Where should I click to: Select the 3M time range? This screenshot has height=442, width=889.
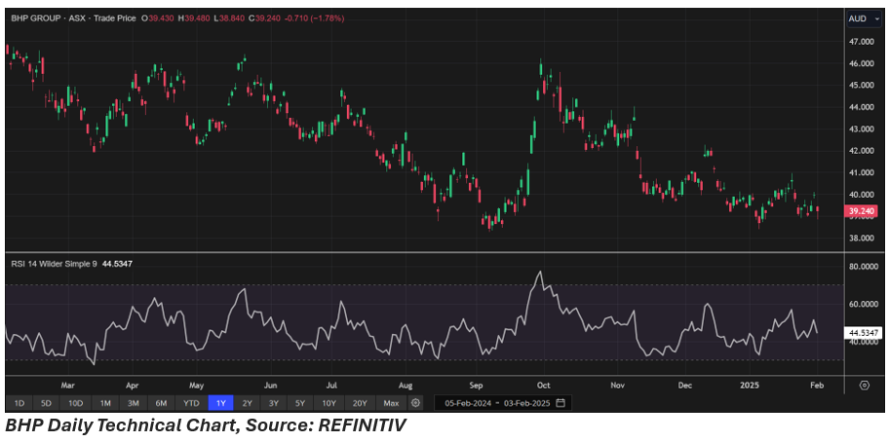click(134, 403)
